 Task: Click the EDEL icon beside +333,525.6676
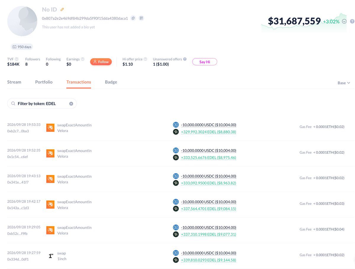176,158
